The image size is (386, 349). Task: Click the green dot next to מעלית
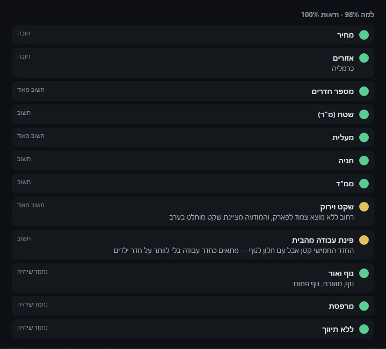(x=364, y=137)
